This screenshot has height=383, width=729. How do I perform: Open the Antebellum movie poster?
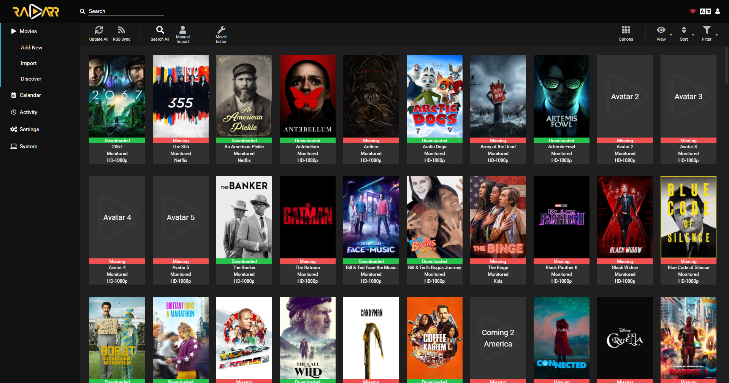point(307,96)
